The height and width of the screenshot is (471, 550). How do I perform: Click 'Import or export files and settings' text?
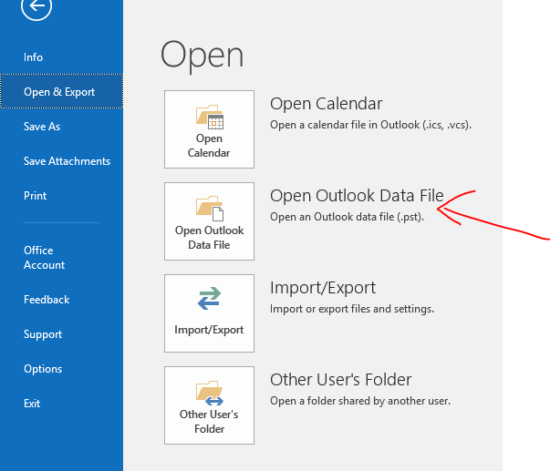pyautogui.click(x=352, y=309)
